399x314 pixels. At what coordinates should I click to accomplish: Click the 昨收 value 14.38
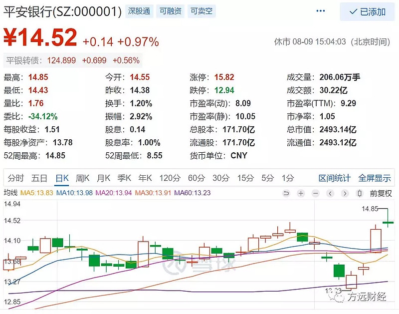140,90
